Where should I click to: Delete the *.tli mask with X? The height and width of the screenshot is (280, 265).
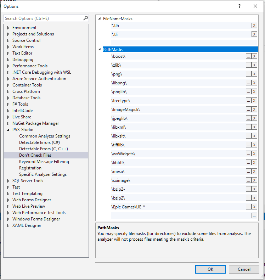point(254,34)
